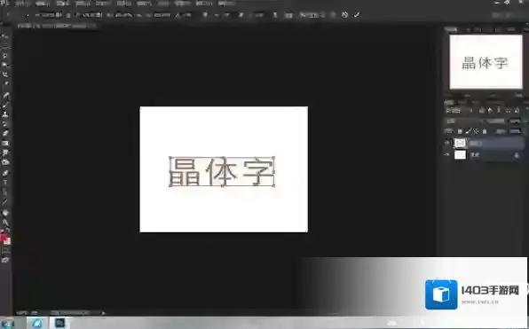Image resolution: width=529 pixels, height=329 pixels.
Task: Select the Healing Brush tool
Action: (5, 96)
